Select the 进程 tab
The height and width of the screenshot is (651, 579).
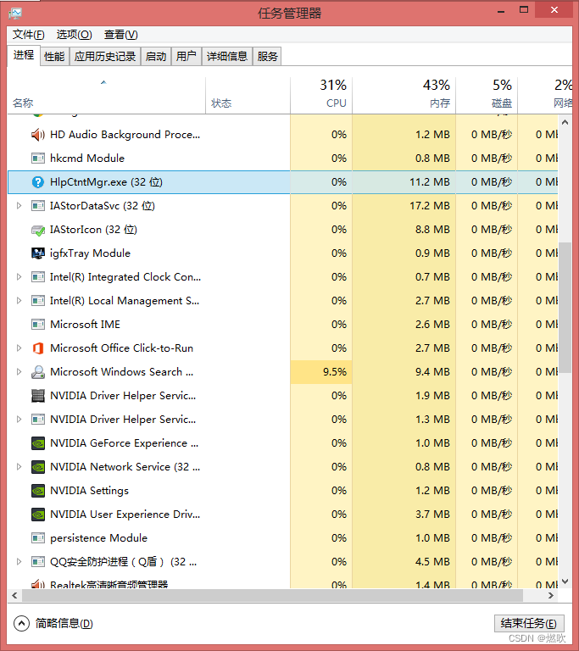tap(24, 55)
